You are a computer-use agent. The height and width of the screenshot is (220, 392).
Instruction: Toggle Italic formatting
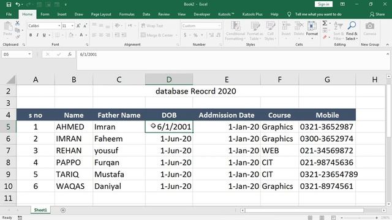click(37, 35)
